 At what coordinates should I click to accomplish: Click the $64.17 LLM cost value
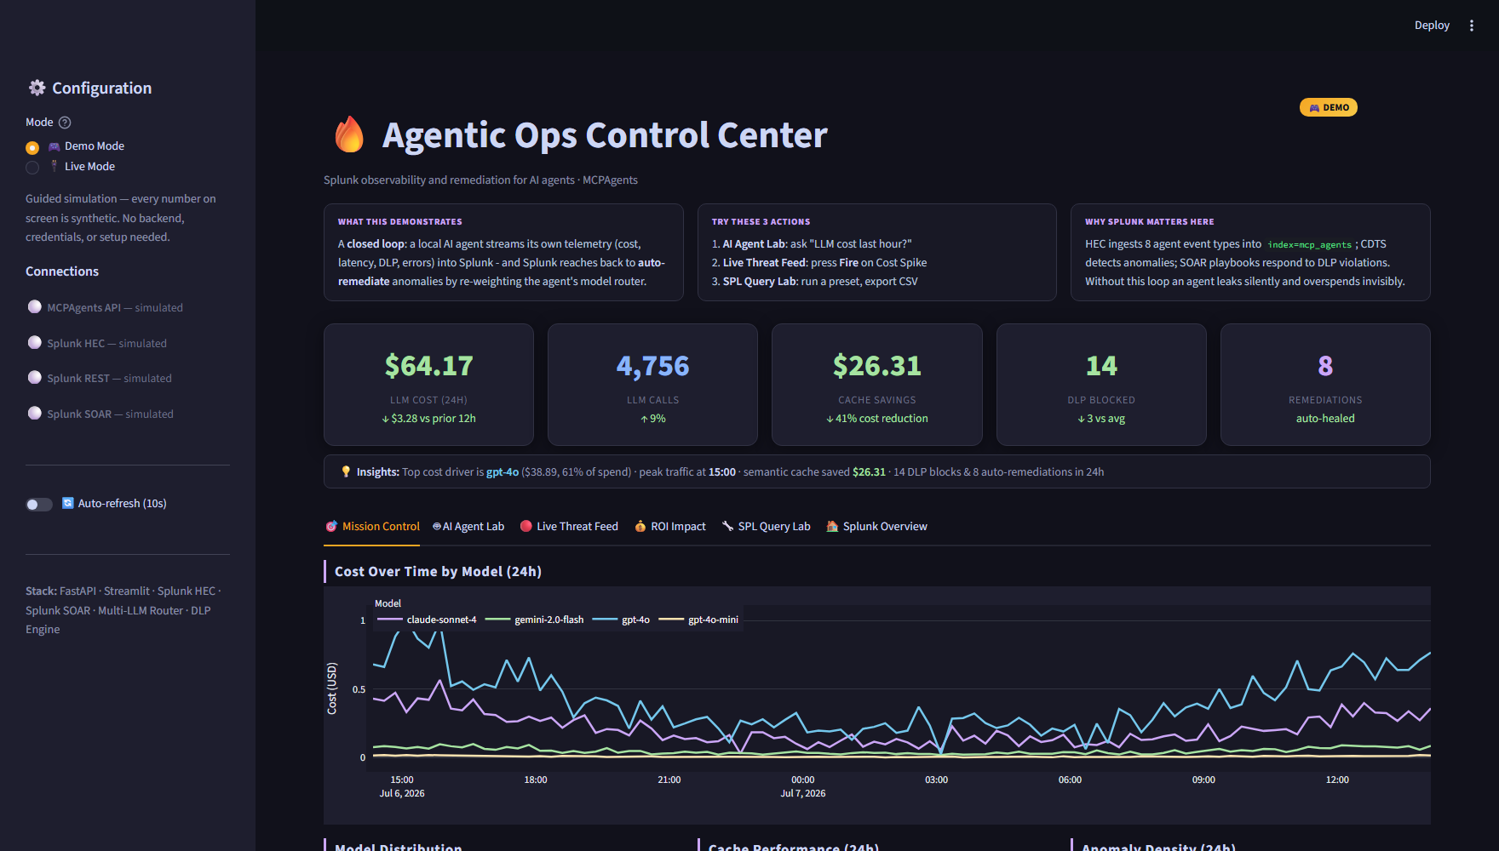click(428, 366)
